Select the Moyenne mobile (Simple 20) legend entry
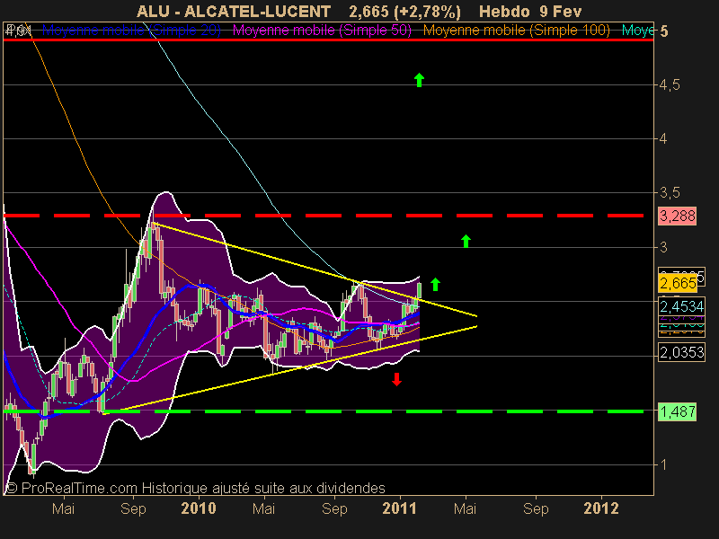 pyautogui.click(x=131, y=31)
